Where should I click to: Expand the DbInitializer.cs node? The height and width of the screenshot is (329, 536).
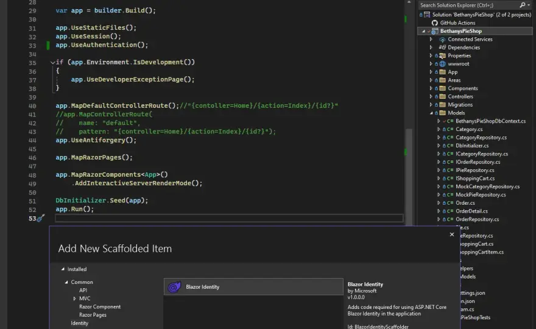pos(439,146)
